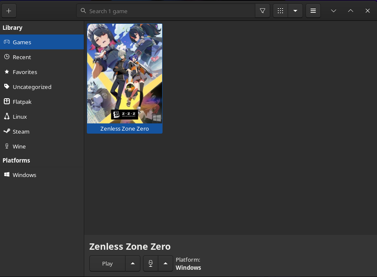Image resolution: width=377 pixels, height=277 pixels.
Task: Click the Play button for Zenless Zone Zero
Action: pos(107,263)
